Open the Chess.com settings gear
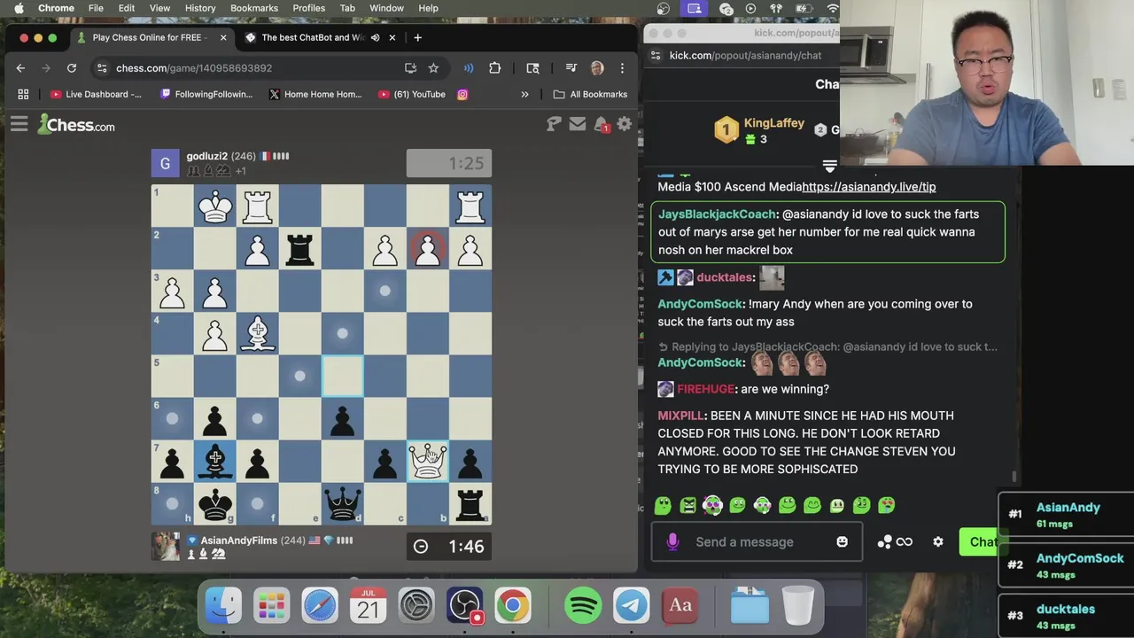Image resolution: width=1134 pixels, height=638 pixels. (x=624, y=124)
